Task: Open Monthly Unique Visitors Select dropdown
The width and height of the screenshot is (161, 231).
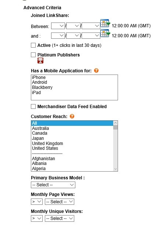Action: coord(60,218)
